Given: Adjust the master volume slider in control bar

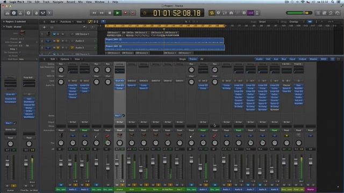Looking at the screenshot, I should point(299,13).
